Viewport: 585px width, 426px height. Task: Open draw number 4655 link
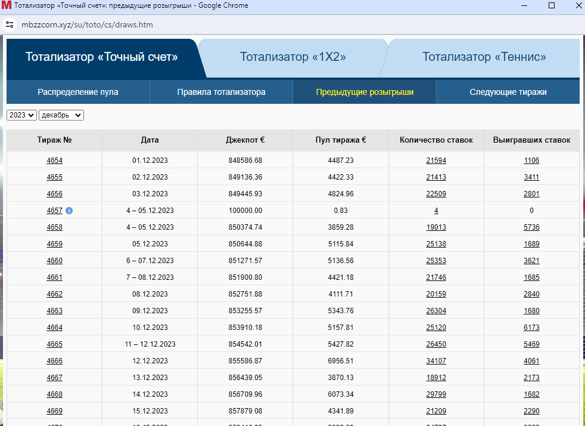pos(54,177)
